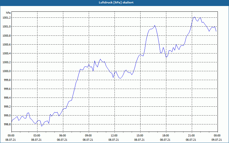The width and height of the screenshot is (229, 143).
Task: Click the 999,0 y-axis label
Action: 7,116
